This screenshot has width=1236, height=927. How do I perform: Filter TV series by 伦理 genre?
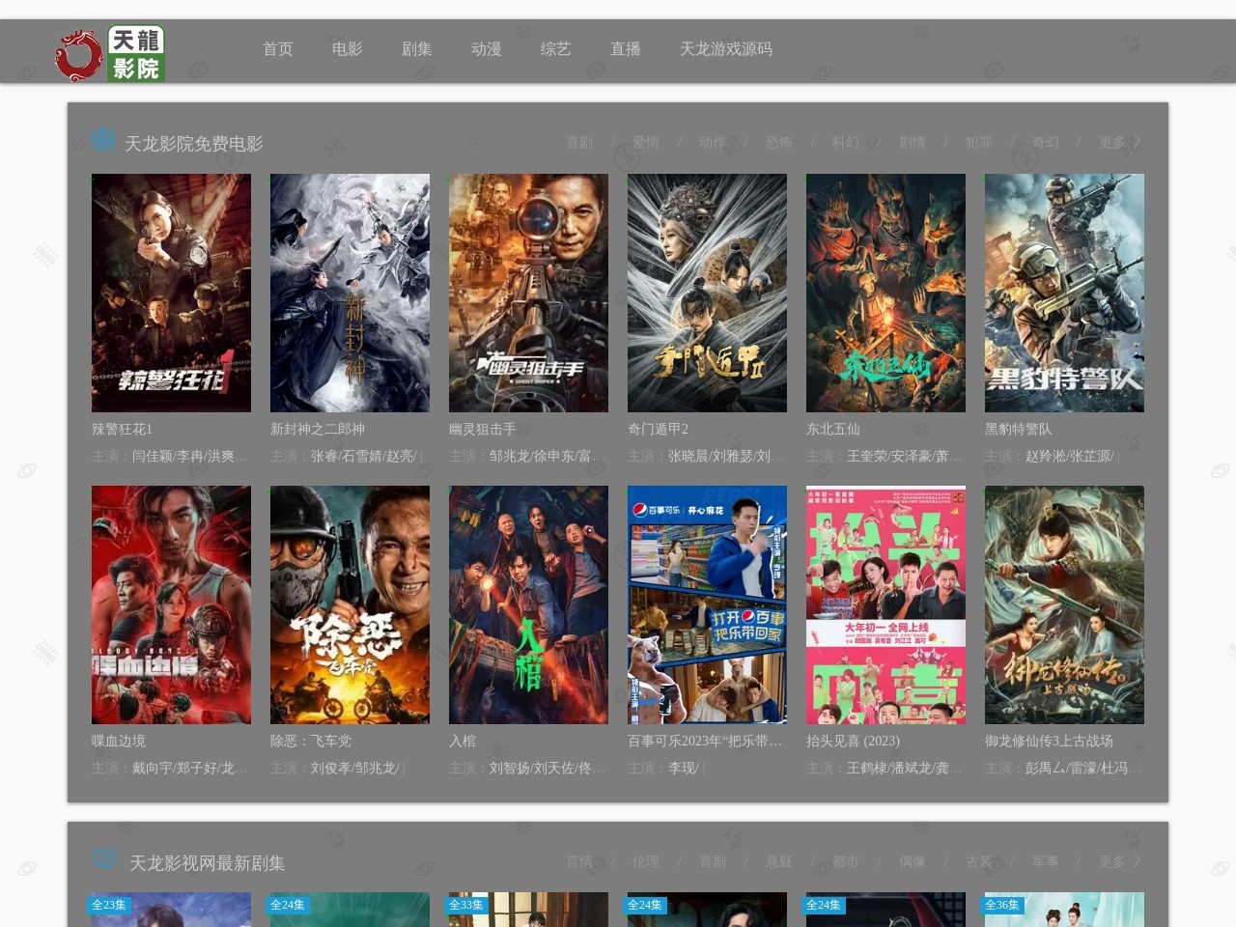[x=646, y=861]
